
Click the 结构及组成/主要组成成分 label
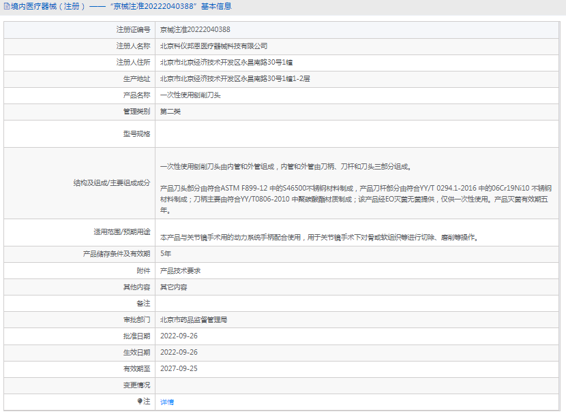[x=112, y=182]
